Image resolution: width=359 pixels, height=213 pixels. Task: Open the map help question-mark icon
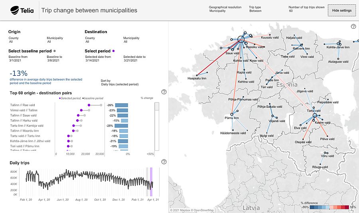353,26
